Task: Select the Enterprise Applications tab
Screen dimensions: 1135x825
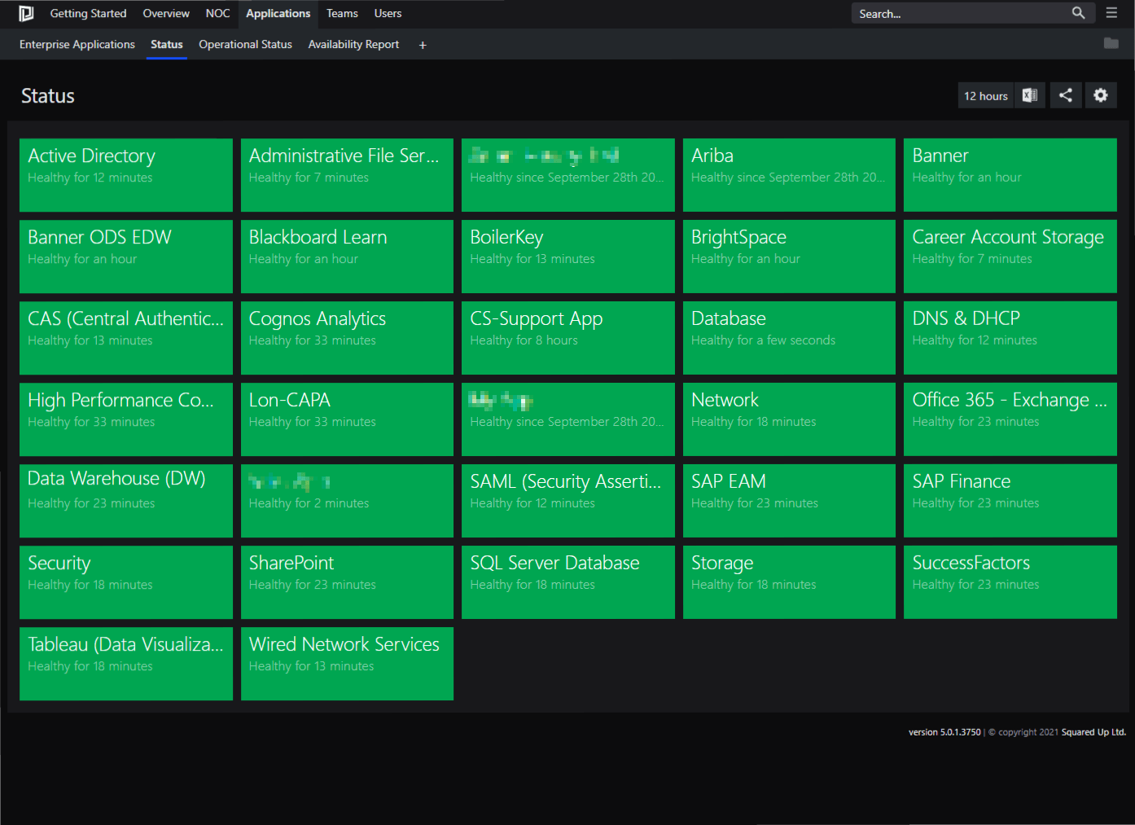Action: 77,45
